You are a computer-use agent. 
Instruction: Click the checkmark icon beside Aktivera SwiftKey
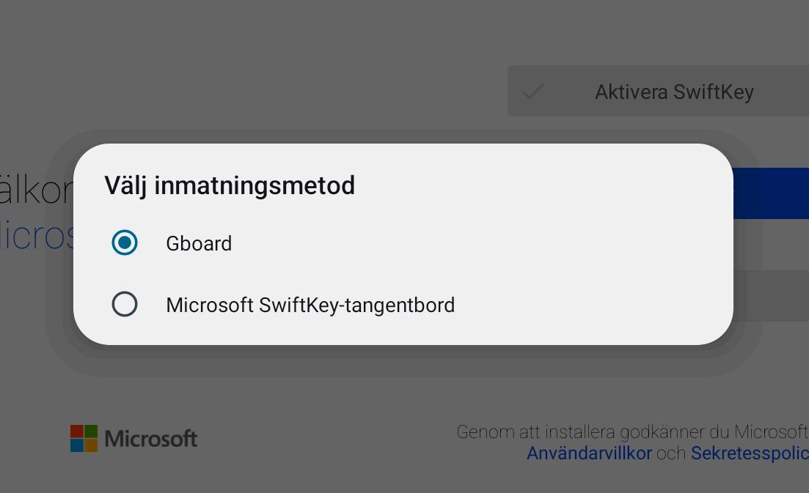click(534, 92)
